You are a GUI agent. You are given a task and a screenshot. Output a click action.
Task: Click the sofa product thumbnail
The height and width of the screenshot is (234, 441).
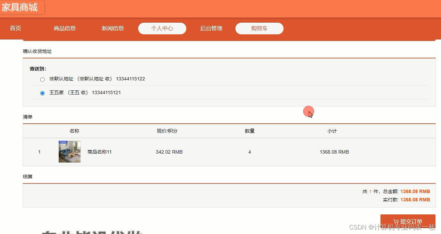click(x=69, y=152)
